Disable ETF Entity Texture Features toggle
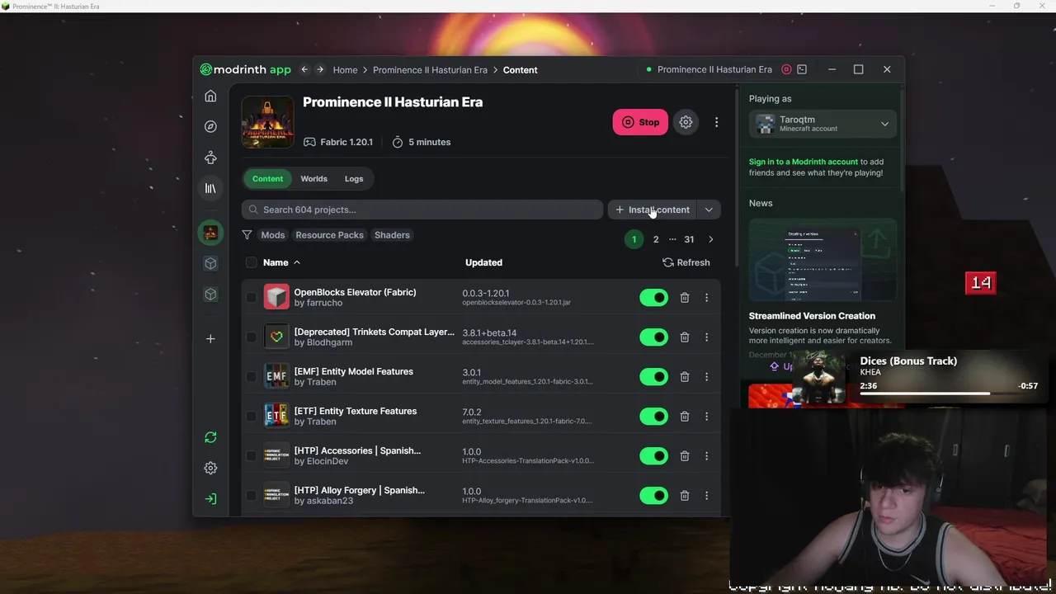 pos(654,416)
